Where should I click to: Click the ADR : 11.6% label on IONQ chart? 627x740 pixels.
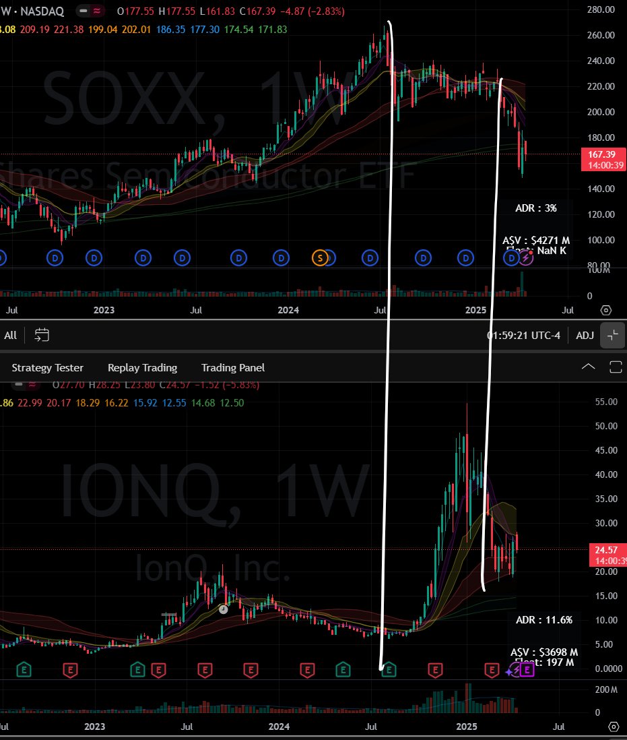(x=544, y=620)
